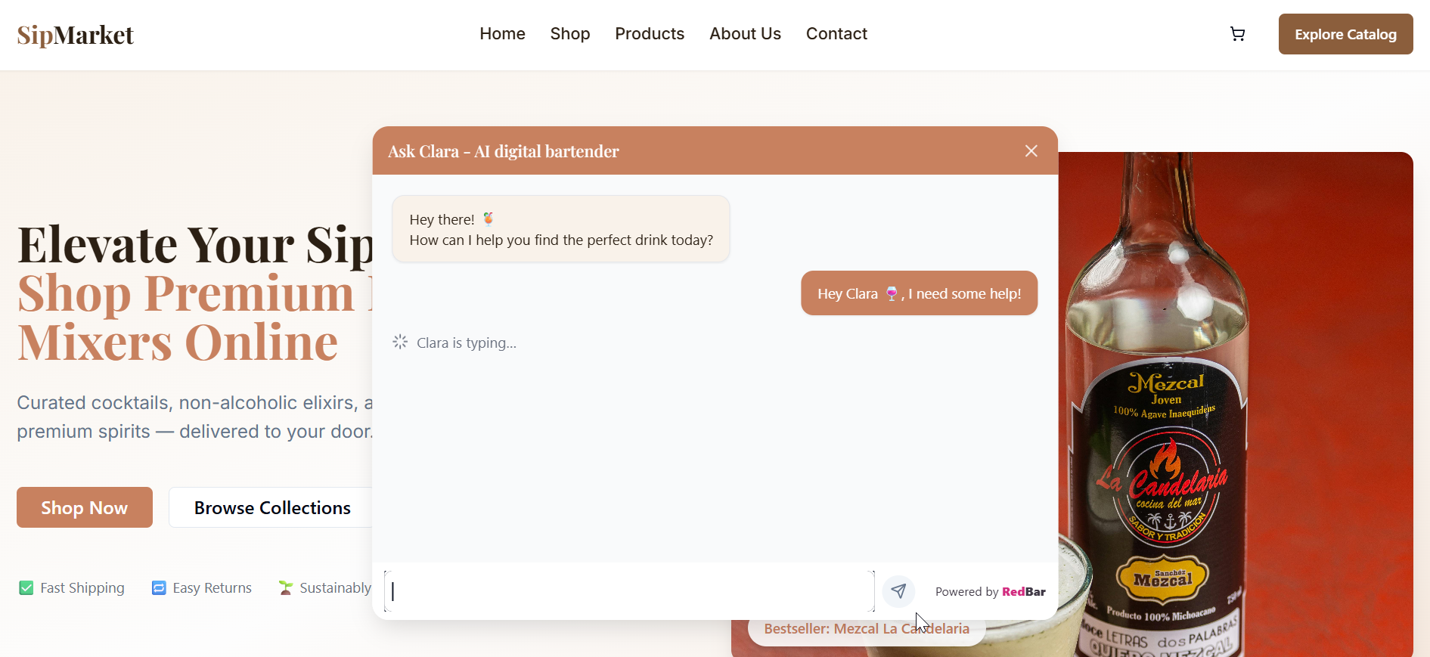Screen dimensions: 1430x657
Task: Click the Shop Now button
Action: (85, 507)
